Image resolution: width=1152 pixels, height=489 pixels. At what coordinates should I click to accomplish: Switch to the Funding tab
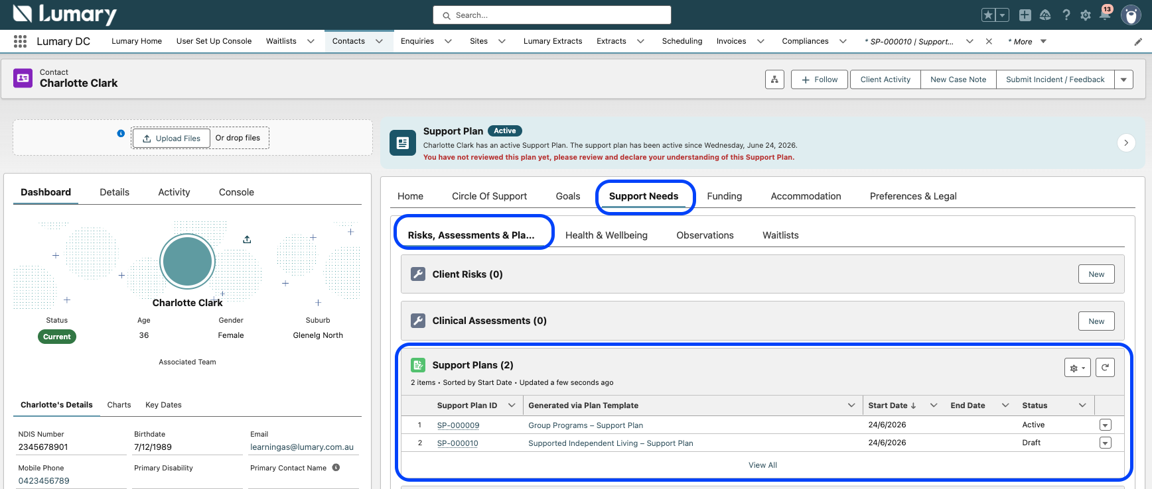point(725,196)
